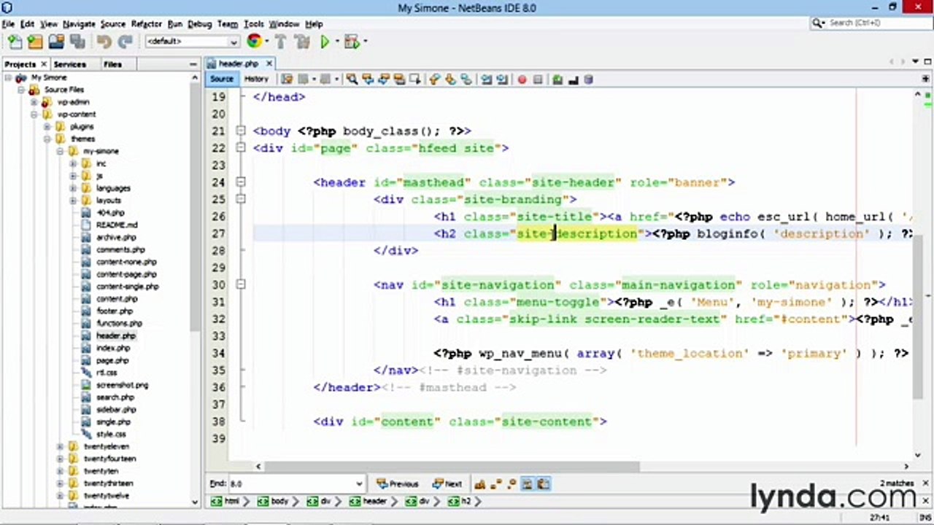Click the Toggle Bookmark icon

(x=466, y=79)
